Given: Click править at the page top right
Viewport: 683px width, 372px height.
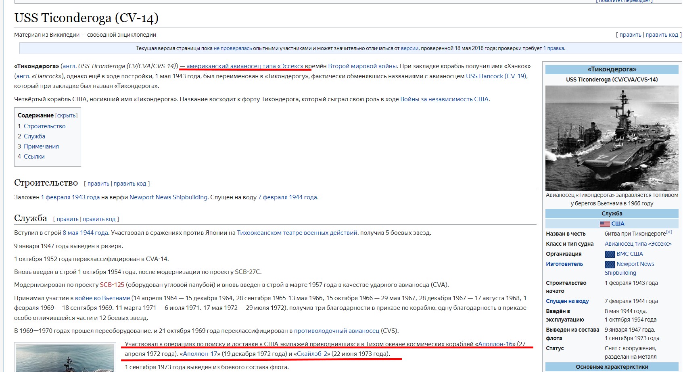Looking at the screenshot, I should (630, 35).
